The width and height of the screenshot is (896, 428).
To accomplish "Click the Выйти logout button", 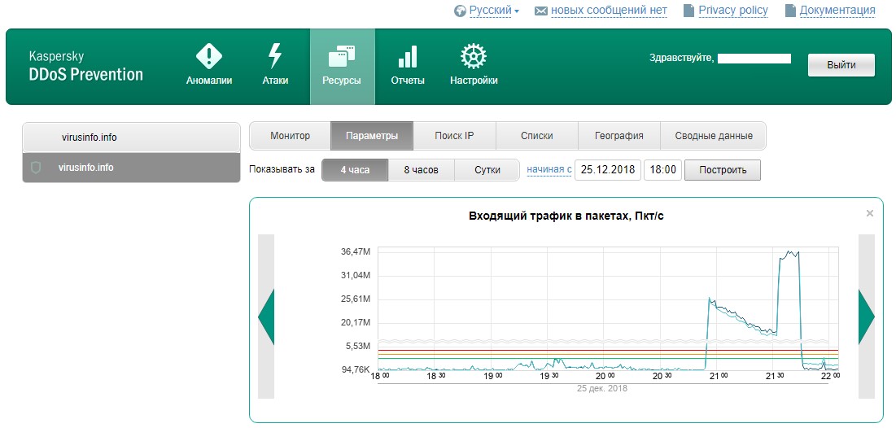I will tap(841, 65).
